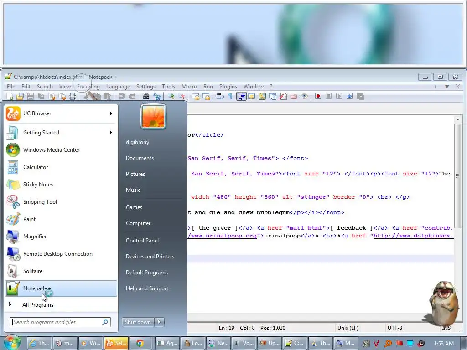Click the Print icon in the toolbar
The image size is (467, 350).
[x=73, y=96]
